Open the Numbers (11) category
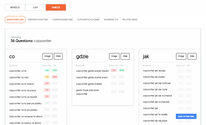This screenshot has width=206, height=125. point(111,20)
